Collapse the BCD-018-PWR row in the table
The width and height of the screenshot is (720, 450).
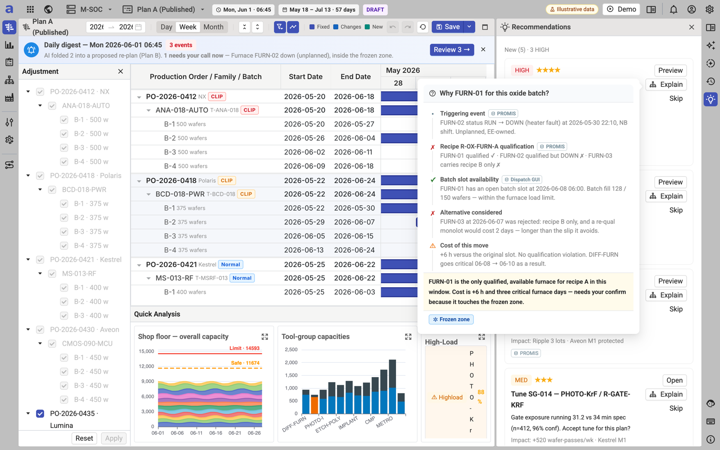pyautogui.click(x=148, y=194)
